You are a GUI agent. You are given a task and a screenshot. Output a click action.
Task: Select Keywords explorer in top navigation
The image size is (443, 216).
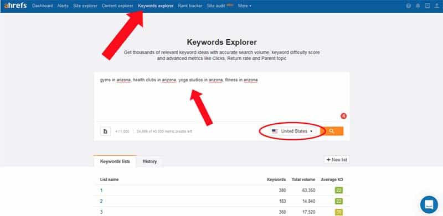156,6
